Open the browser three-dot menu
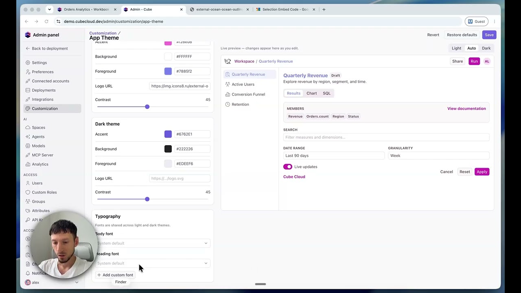 [495, 22]
